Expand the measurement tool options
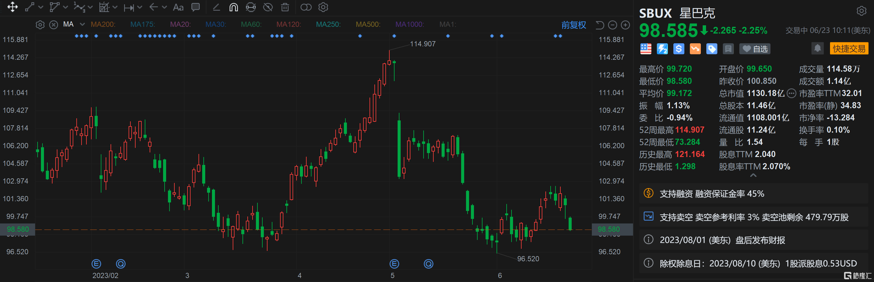 (140, 7)
